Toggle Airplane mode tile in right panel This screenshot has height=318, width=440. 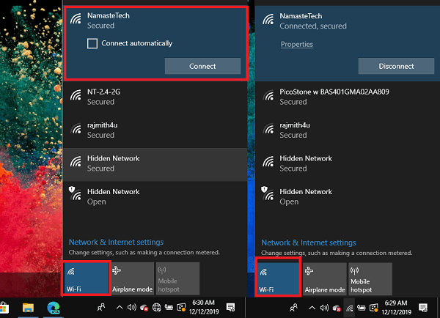[x=325, y=279]
